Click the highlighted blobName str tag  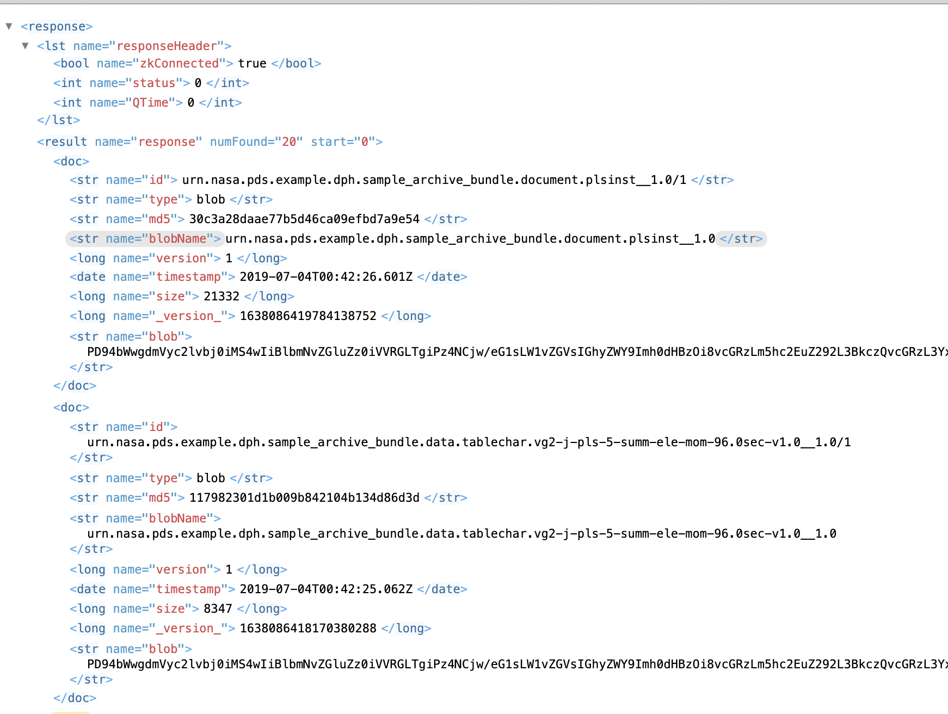(144, 238)
